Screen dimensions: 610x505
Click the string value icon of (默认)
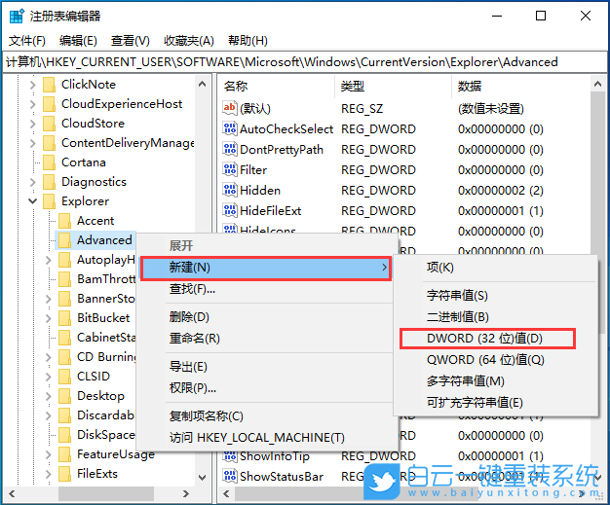tap(230, 108)
